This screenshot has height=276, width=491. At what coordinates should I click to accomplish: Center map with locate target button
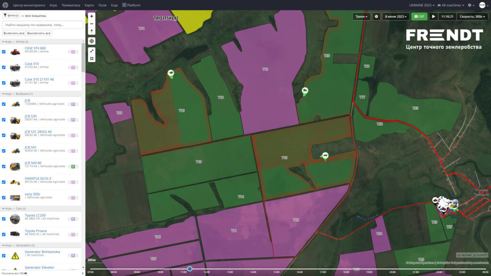[x=92, y=41]
